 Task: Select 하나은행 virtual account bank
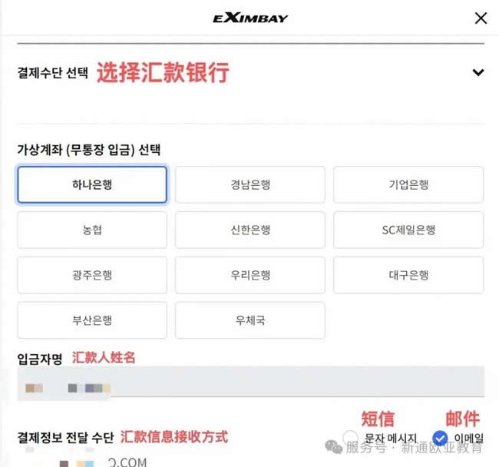click(x=92, y=184)
